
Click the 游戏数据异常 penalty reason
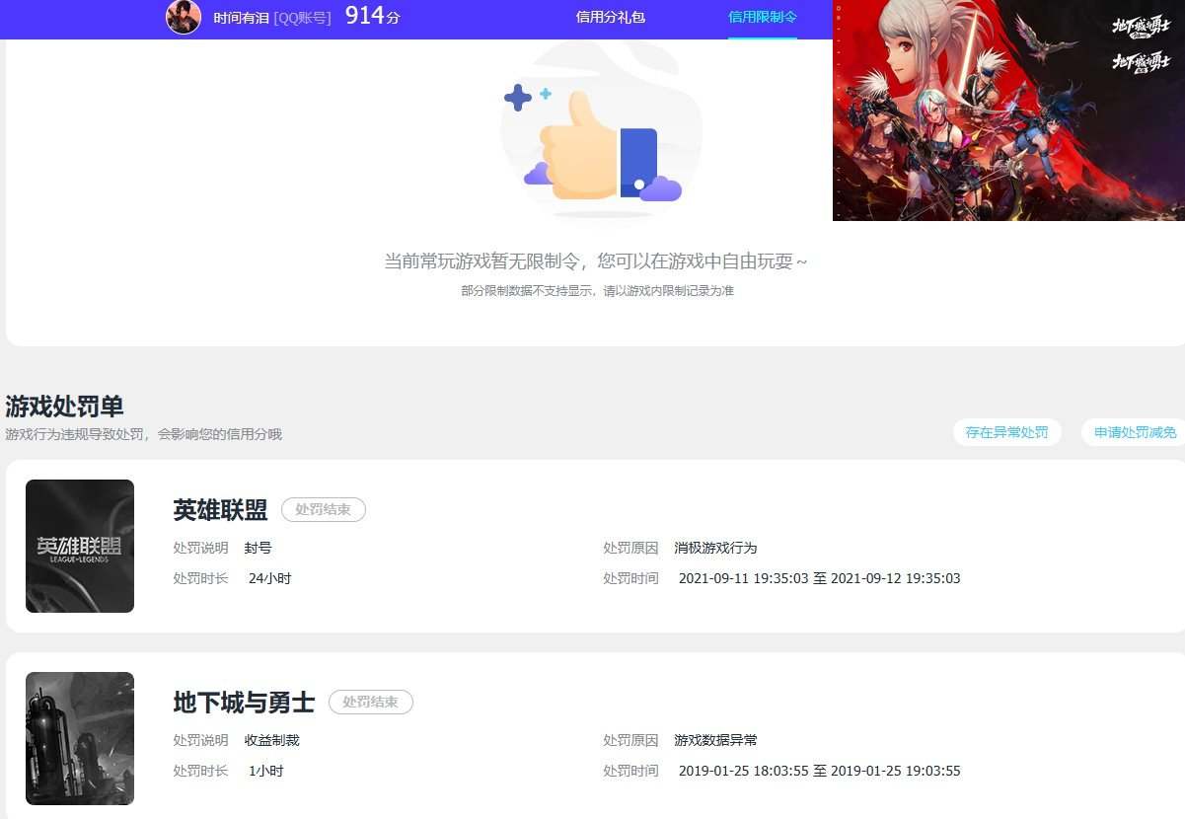pyautogui.click(x=716, y=740)
